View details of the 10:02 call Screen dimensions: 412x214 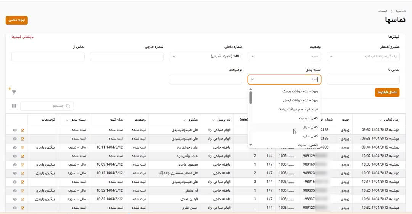click(15, 156)
